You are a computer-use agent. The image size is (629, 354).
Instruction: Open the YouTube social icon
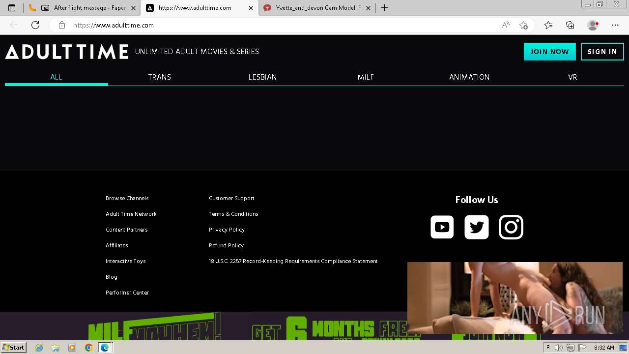click(x=442, y=227)
